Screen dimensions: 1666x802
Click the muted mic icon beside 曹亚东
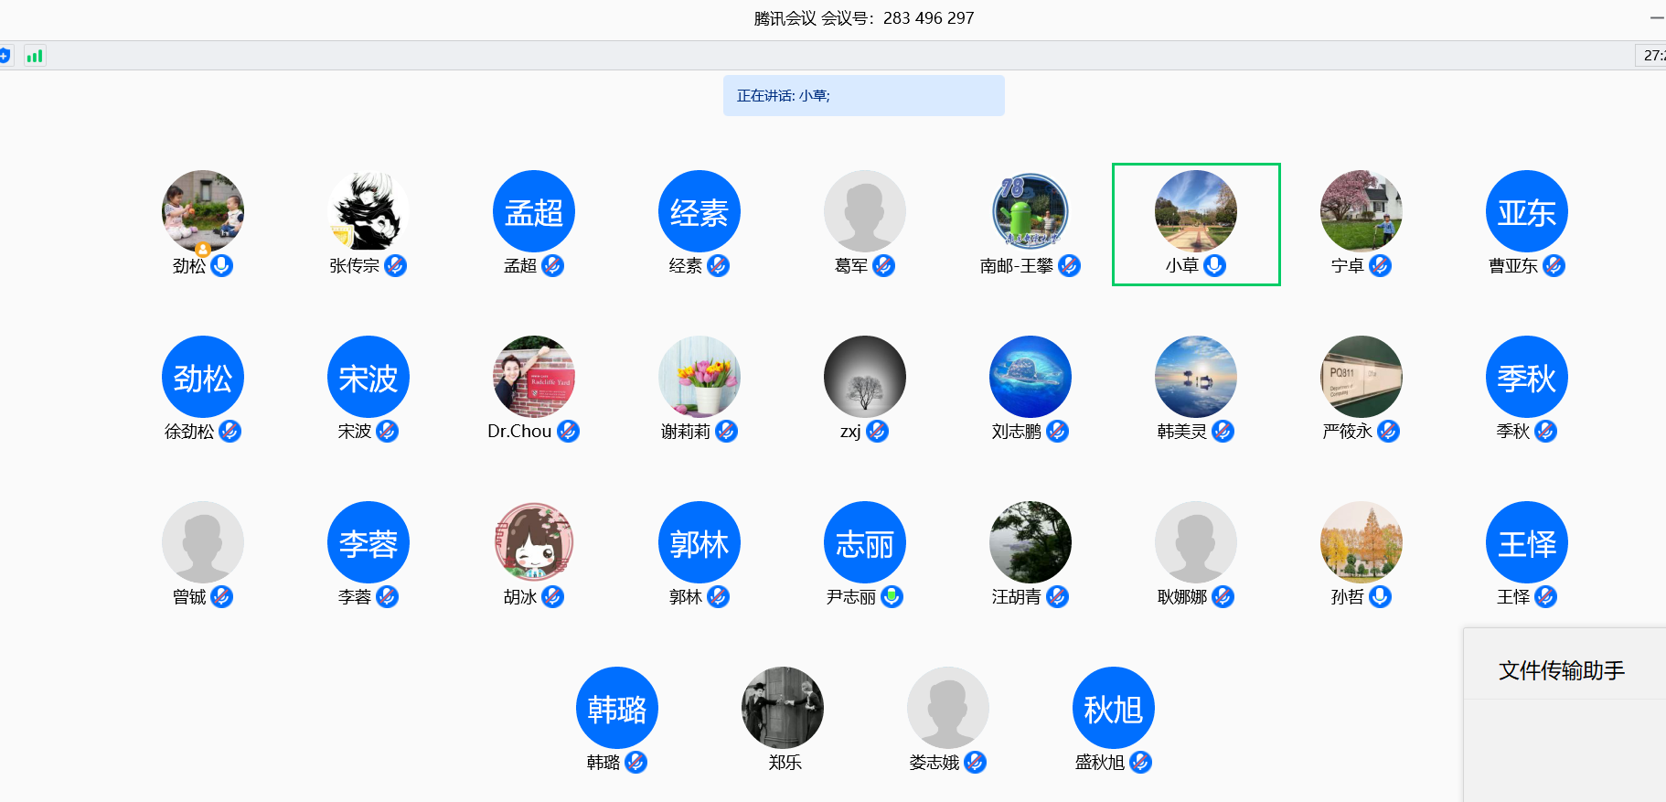pyautogui.click(x=1554, y=265)
